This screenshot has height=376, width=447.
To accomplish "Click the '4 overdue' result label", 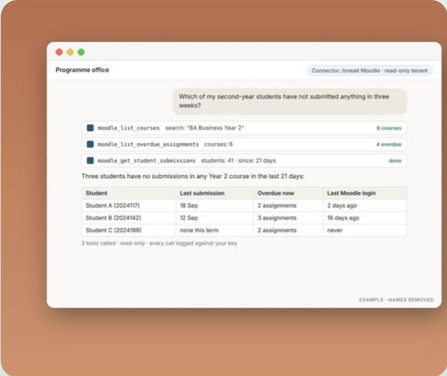I will tap(388, 144).
